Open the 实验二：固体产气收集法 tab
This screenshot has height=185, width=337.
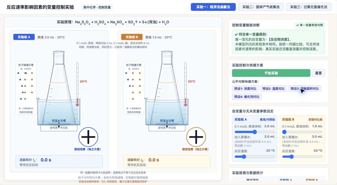pos(261,7)
